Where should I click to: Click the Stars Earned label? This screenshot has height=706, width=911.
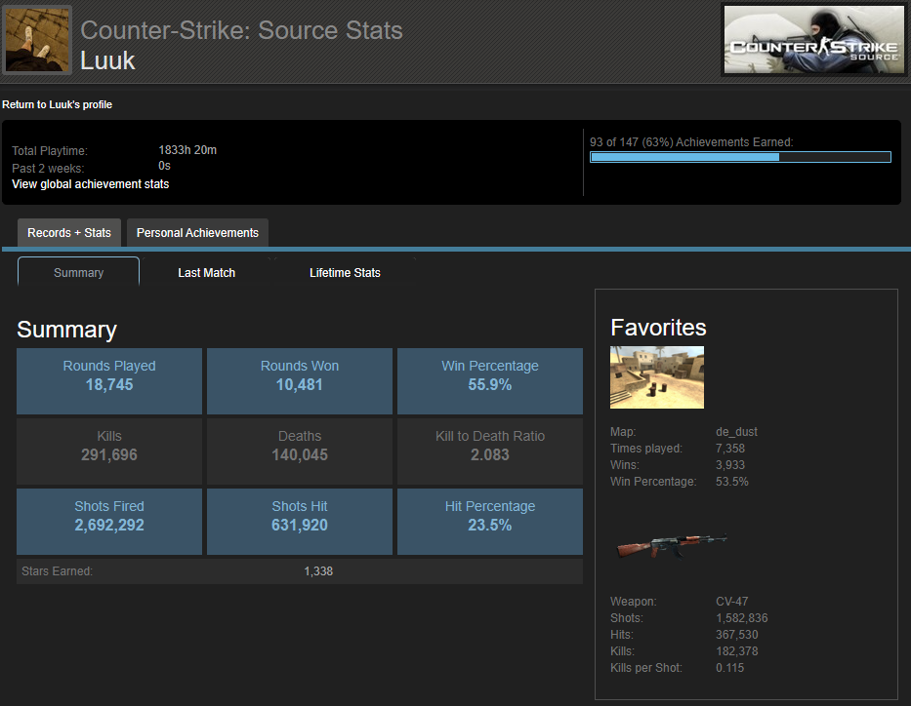click(57, 570)
